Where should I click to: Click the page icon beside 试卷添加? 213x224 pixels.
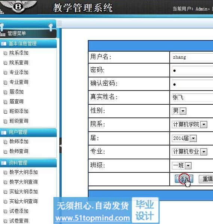click(x=5, y=211)
